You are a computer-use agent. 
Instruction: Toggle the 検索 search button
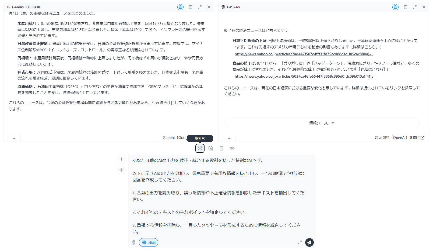(149, 242)
